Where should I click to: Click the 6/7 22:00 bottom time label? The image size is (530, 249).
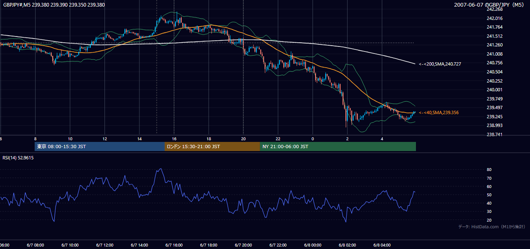point(278,245)
